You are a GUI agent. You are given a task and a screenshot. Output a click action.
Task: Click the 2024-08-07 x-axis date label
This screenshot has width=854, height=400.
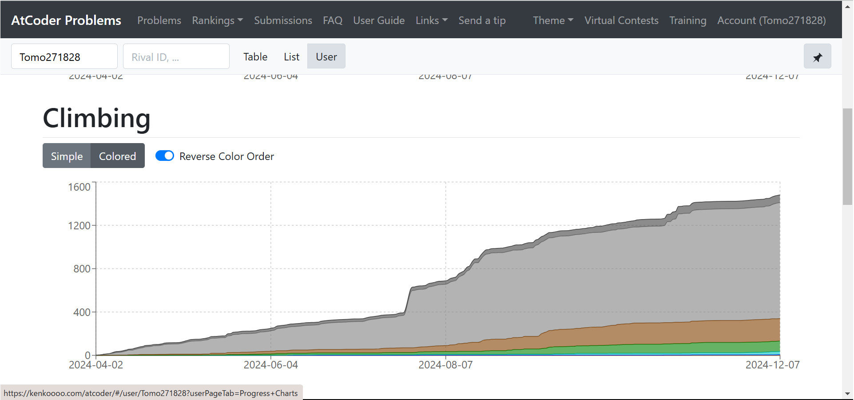click(445, 365)
